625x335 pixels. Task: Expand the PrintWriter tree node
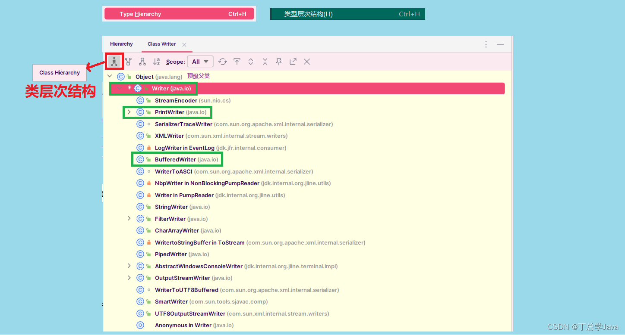coord(129,112)
